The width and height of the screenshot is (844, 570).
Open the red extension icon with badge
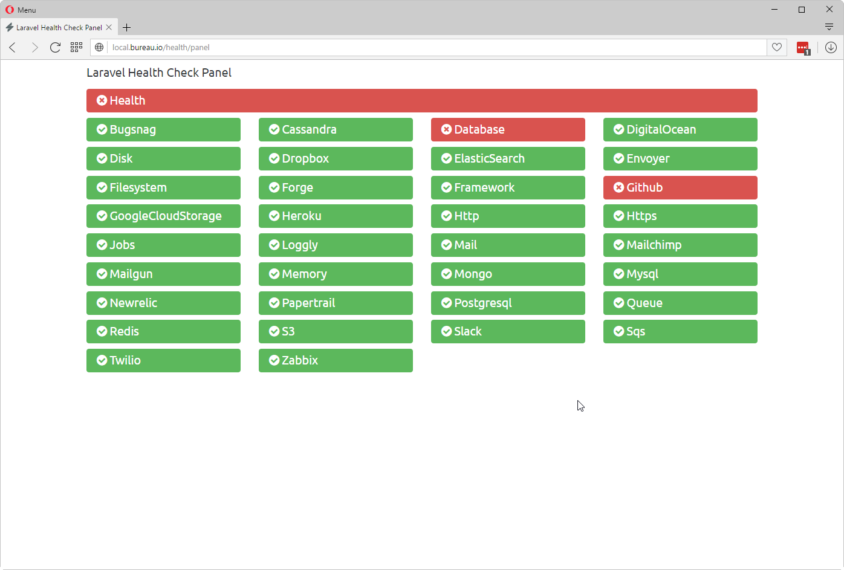[x=803, y=48]
